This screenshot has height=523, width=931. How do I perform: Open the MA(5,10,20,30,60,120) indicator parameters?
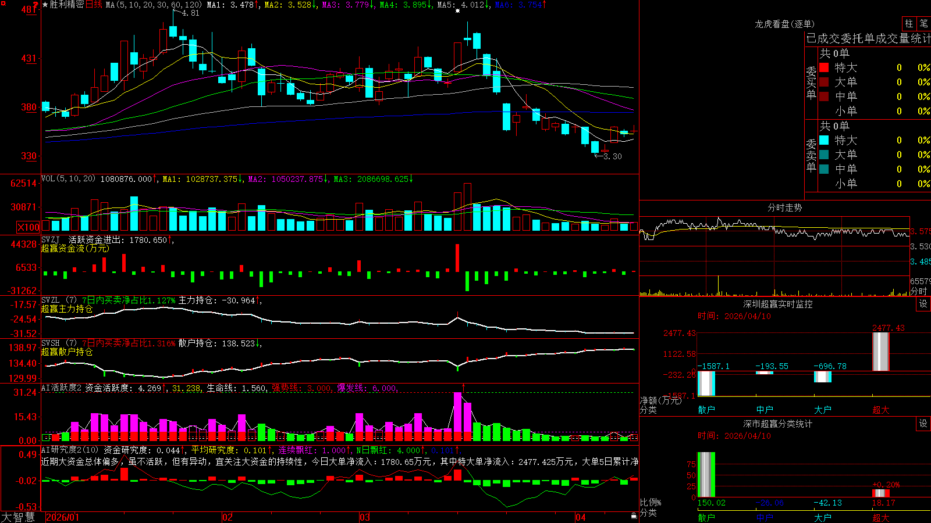(154, 5)
